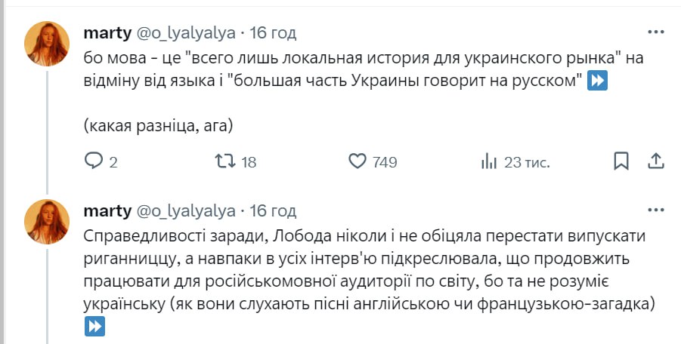Open the marty display name in the second tweet

[107, 210]
